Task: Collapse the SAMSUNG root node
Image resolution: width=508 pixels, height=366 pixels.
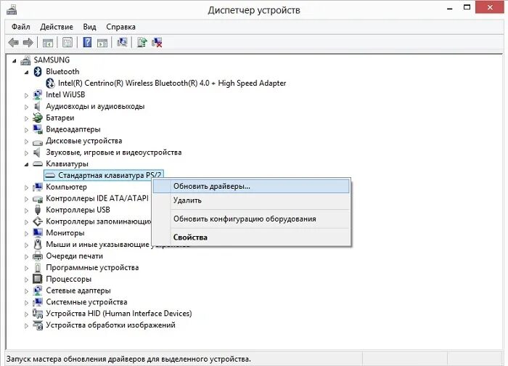Action: [x=15, y=60]
